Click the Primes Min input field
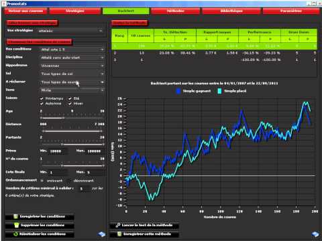322x241 pixels. click(58, 151)
